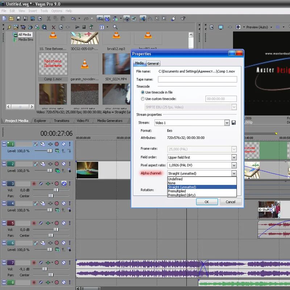
Task: Switch to the Video FX tab
Action: [83, 121]
